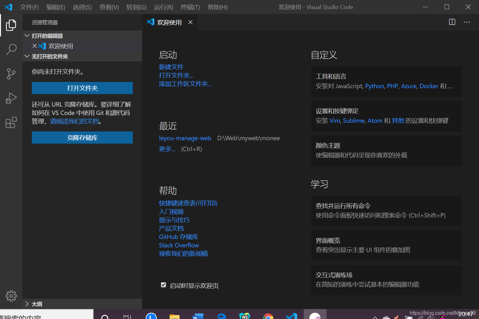Open the 编辑(E) menu

click(x=56, y=7)
